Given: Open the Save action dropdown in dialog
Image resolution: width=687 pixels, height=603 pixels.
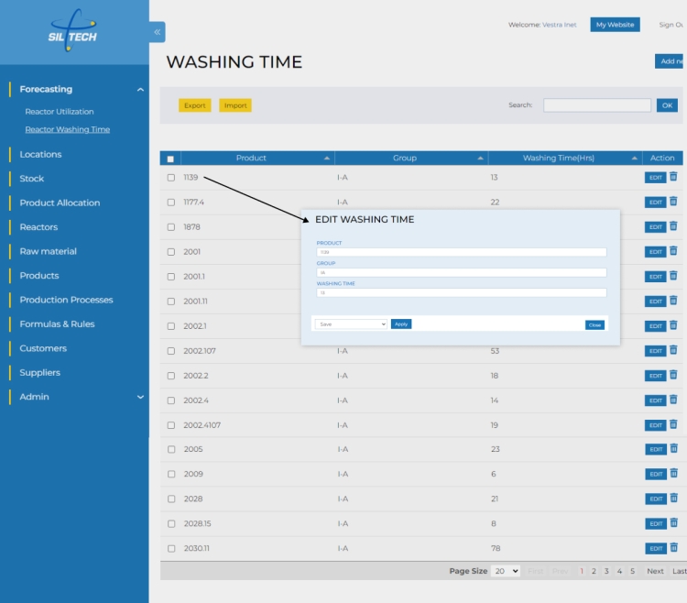Looking at the screenshot, I should [x=351, y=324].
